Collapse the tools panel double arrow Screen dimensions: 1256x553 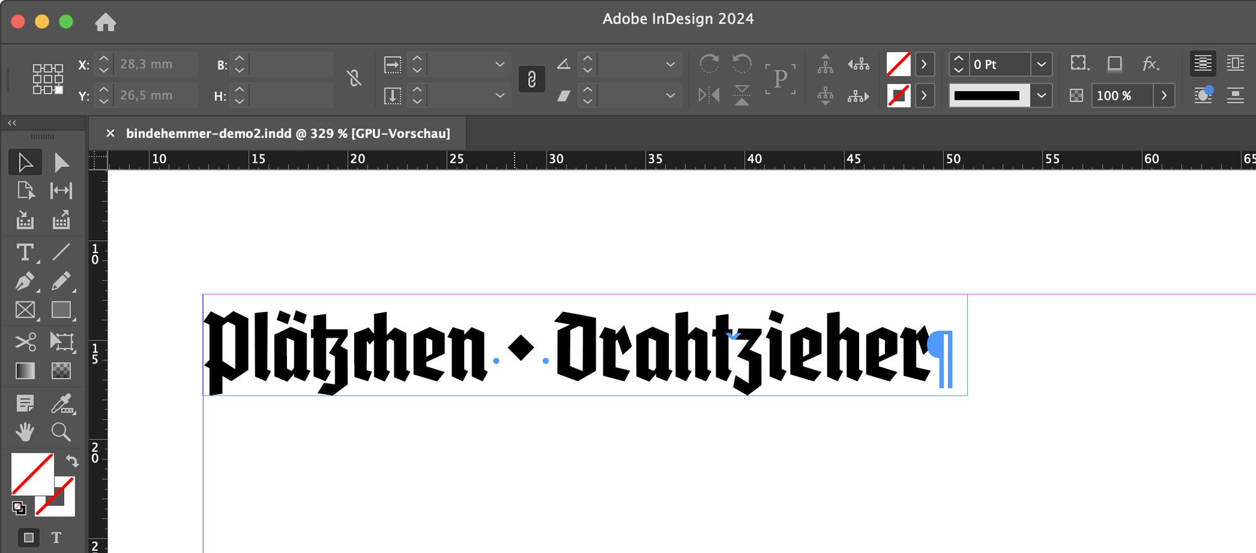click(x=12, y=123)
